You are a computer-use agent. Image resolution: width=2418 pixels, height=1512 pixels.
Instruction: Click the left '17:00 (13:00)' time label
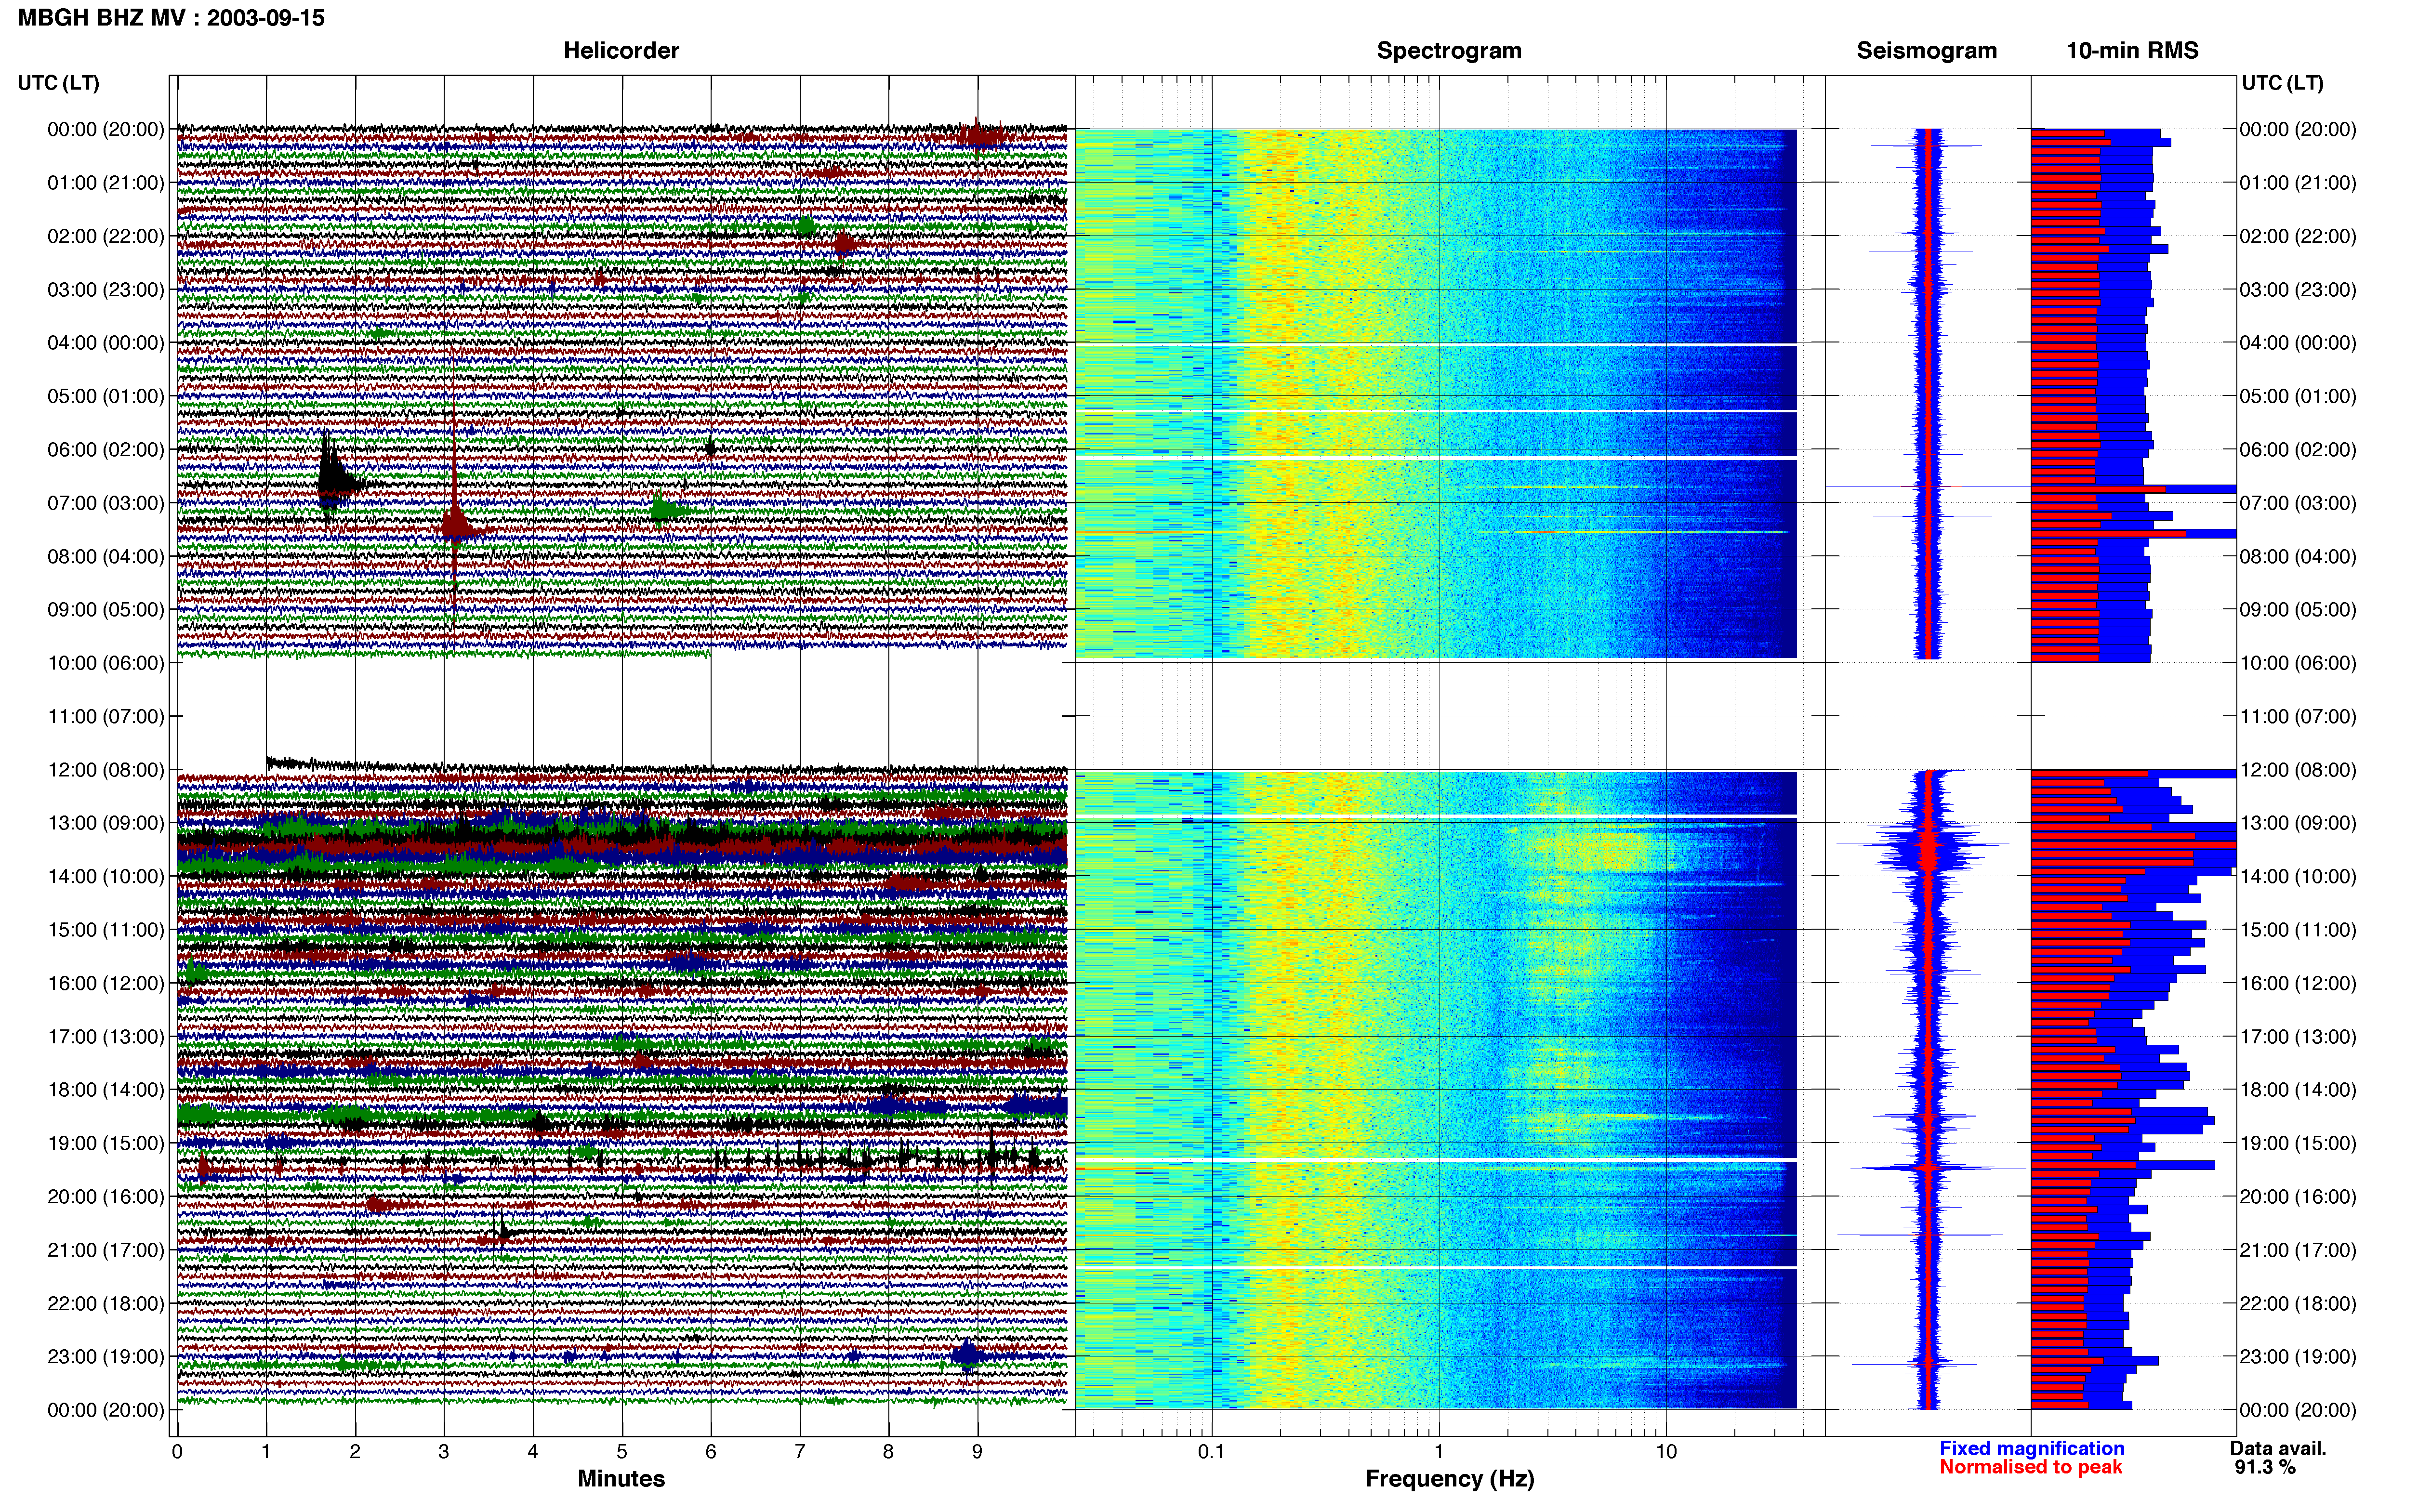click(106, 1036)
